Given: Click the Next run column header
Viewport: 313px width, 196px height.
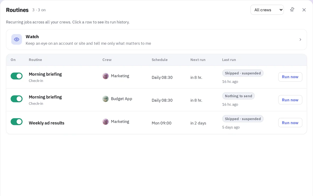Looking at the screenshot, I should [198, 60].
